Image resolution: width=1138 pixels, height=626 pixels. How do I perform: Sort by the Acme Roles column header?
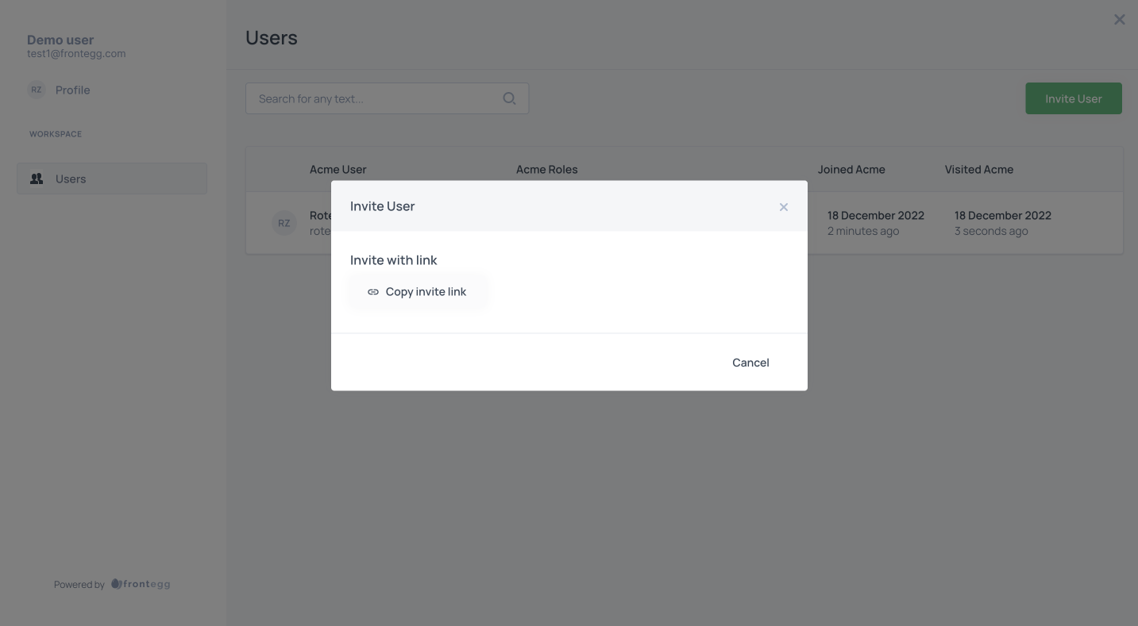[547, 169]
